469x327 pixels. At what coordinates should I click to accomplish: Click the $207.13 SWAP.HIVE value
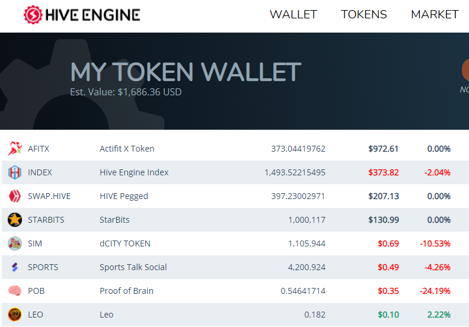[384, 196]
